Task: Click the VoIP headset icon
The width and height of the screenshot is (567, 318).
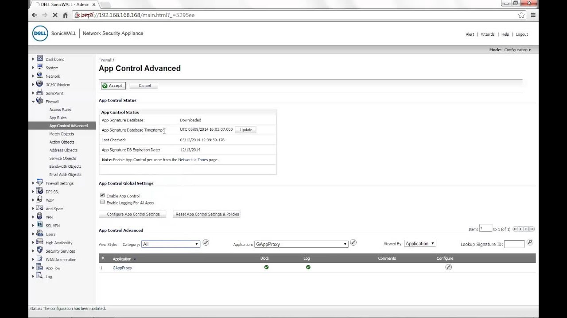Action: [40, 200]
